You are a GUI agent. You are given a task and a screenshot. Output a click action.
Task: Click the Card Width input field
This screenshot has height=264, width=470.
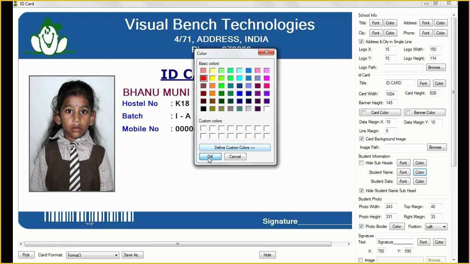(x=392, y=94)
